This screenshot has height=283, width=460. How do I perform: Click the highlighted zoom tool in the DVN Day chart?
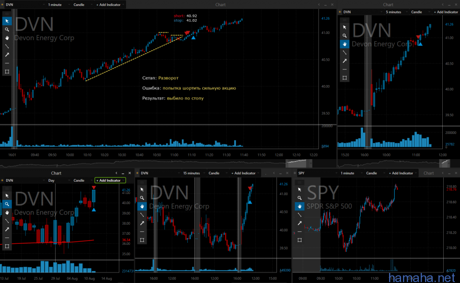(7, 204)
